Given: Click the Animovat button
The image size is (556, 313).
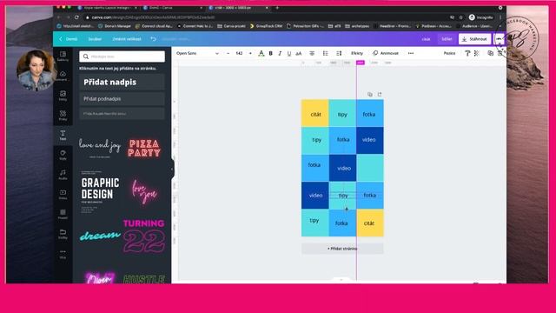Looking at the screenshot, I should pyautogui.click(x=386, y=53).
